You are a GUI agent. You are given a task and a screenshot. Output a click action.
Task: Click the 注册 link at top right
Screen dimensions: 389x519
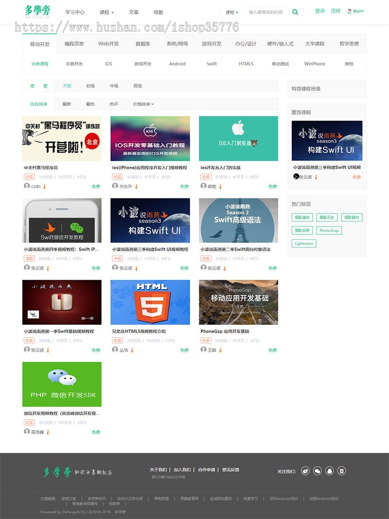[x=336, y=10]
